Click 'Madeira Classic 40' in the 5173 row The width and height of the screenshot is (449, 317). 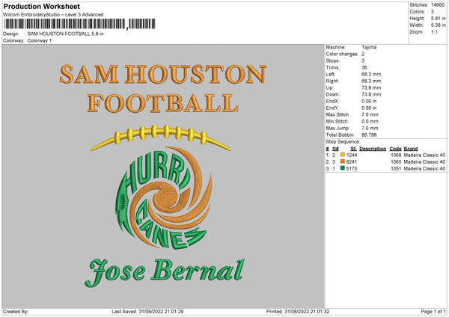(x=424, y=168)
